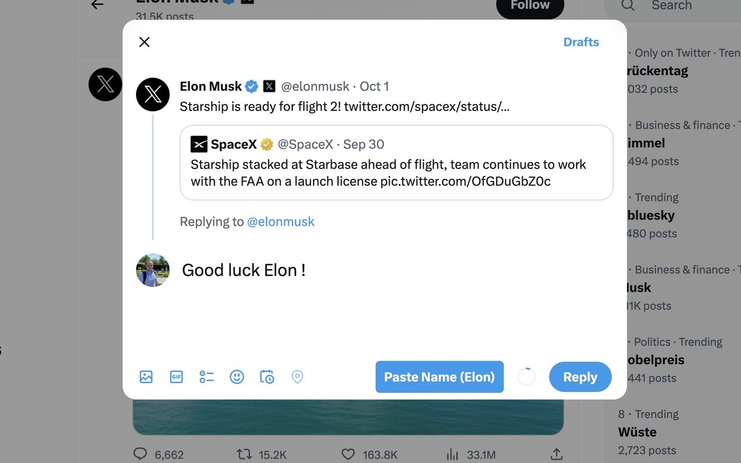Add a photo with media icon
Viewport: 741px width, 463px height.
click(146, 377)
